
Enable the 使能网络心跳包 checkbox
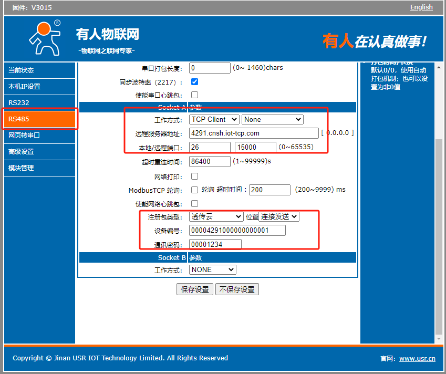(194, 204)
